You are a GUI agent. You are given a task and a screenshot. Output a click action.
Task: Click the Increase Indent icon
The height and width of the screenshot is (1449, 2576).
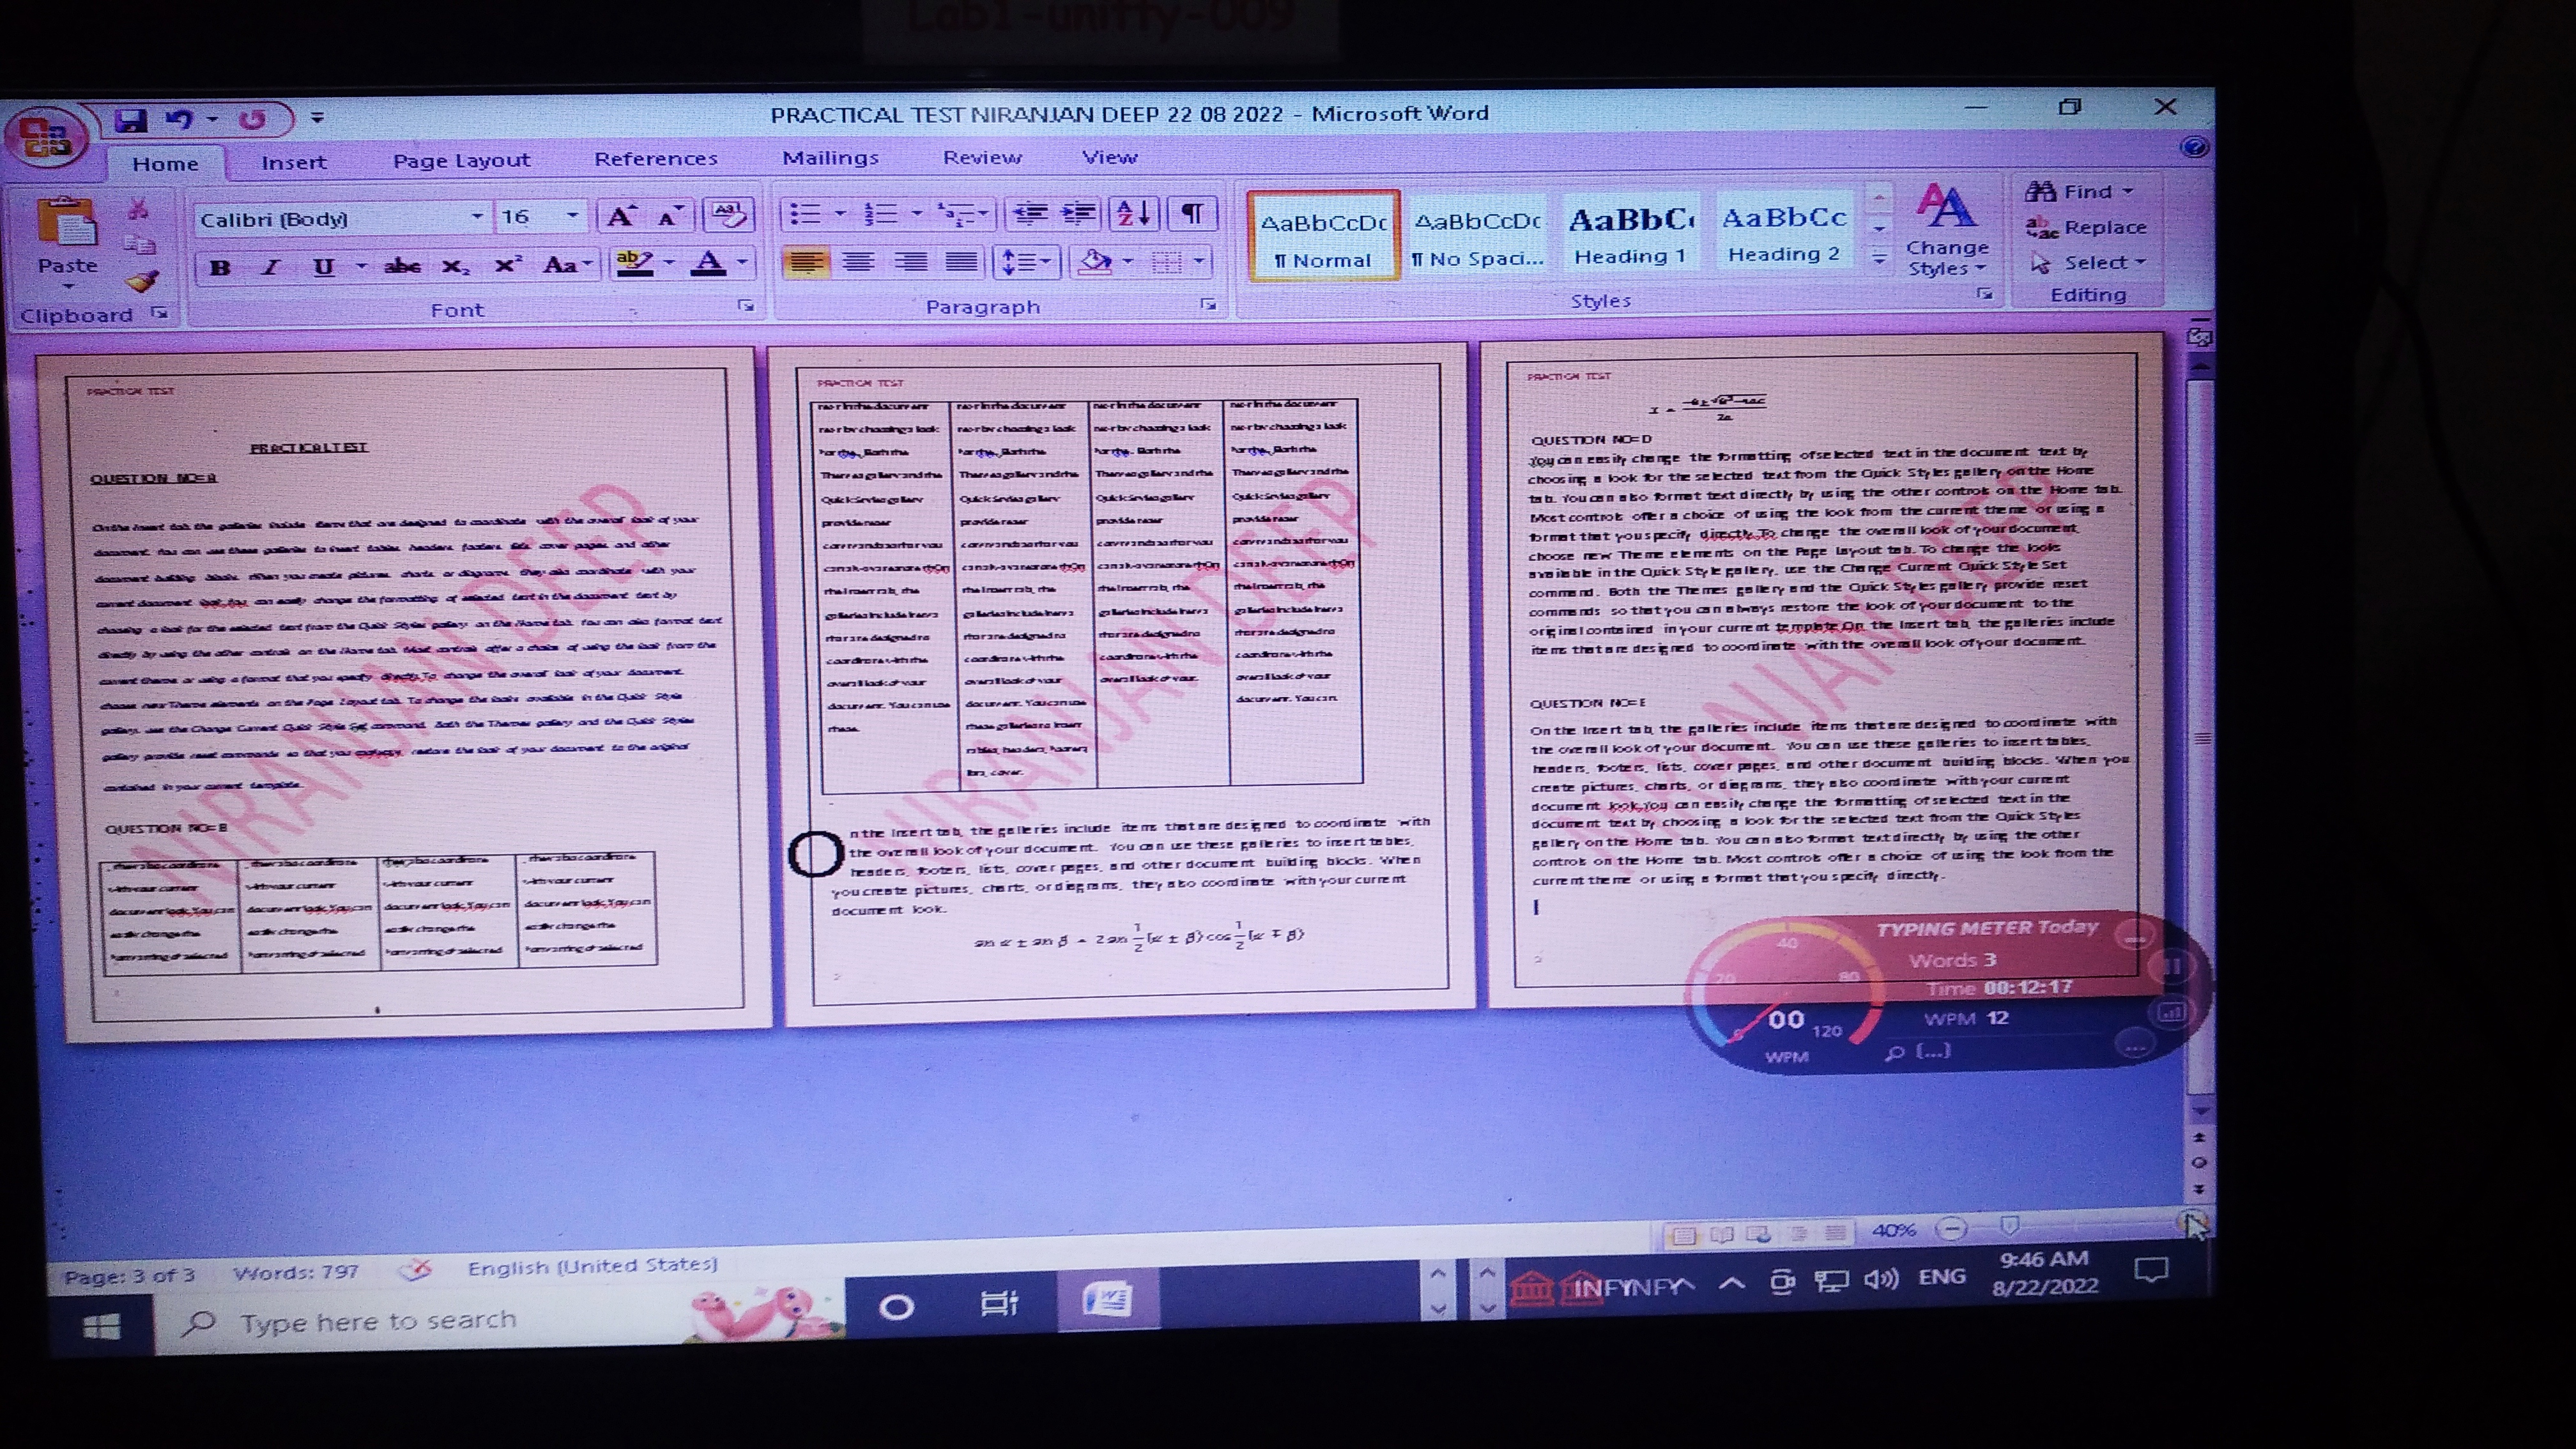[1078, 213]
